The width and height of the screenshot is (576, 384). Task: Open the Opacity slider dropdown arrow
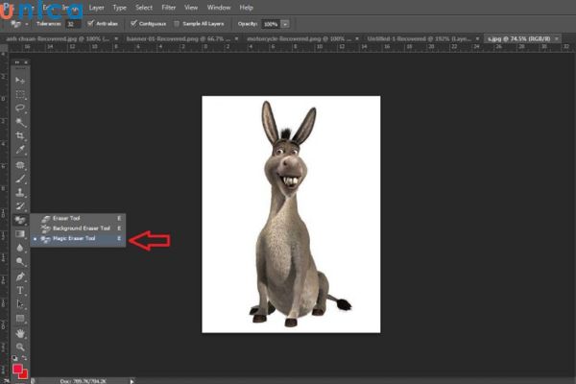[285, 24]
